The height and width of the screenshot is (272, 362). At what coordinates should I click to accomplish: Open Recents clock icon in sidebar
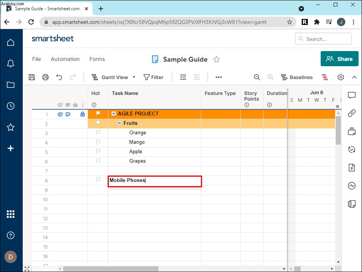tap(11, 106)
